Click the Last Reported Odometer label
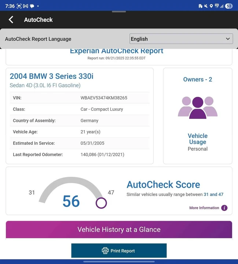Image resolution: width=238 pixels, height=264 pixels. click(x=38, y=155)
